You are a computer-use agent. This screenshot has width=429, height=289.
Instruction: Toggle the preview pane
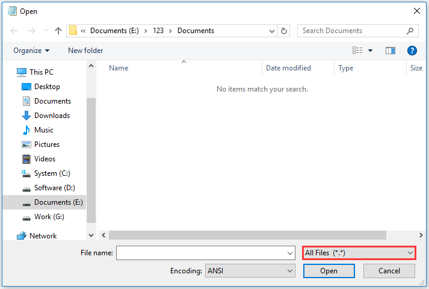(x=390, y=51)
